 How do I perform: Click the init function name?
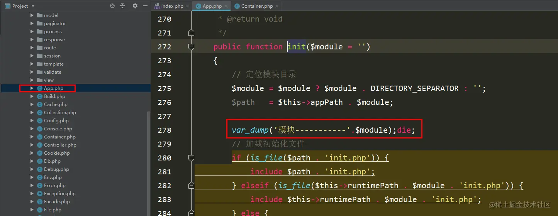[297, 47]
